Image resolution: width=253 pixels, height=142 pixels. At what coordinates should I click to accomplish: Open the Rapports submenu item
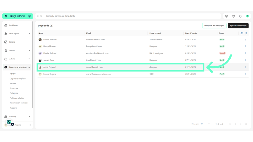click(13, 108)
